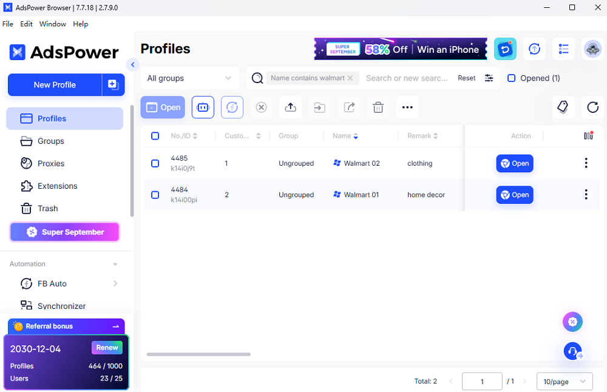Open the more actions ellipsis toolbar menu
This screenshot has height=392, width=607.
407,107
